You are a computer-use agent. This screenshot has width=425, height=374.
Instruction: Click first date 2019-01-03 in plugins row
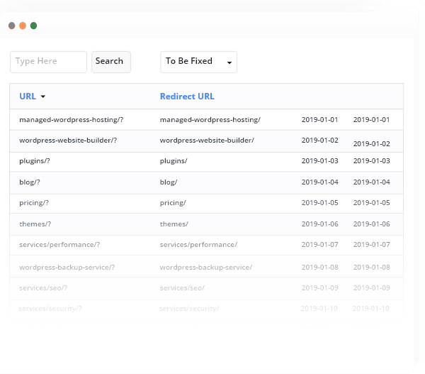[320, 161]
